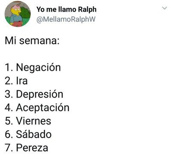171x156 pixels.
Task: Click the word 'Sábado' in the tweet
Action: (x=34, y=134)
